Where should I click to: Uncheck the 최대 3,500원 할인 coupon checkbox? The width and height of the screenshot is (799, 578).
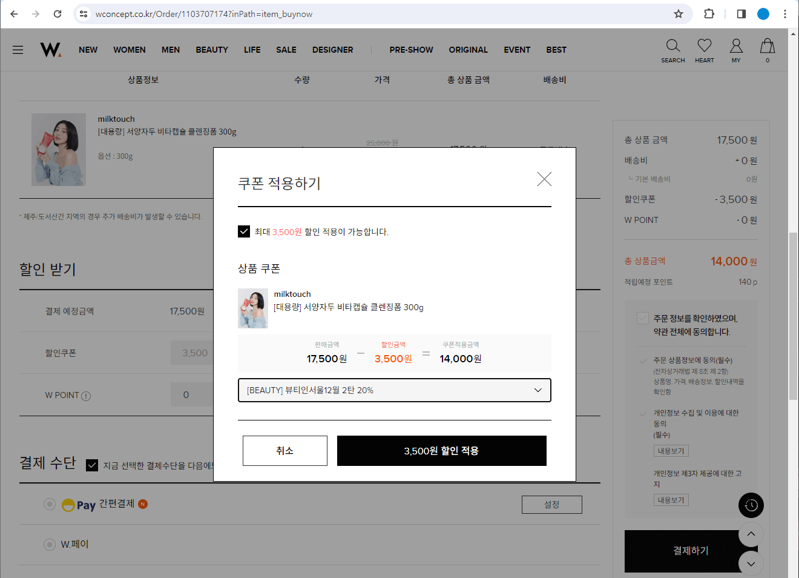(x=244, y=231)
